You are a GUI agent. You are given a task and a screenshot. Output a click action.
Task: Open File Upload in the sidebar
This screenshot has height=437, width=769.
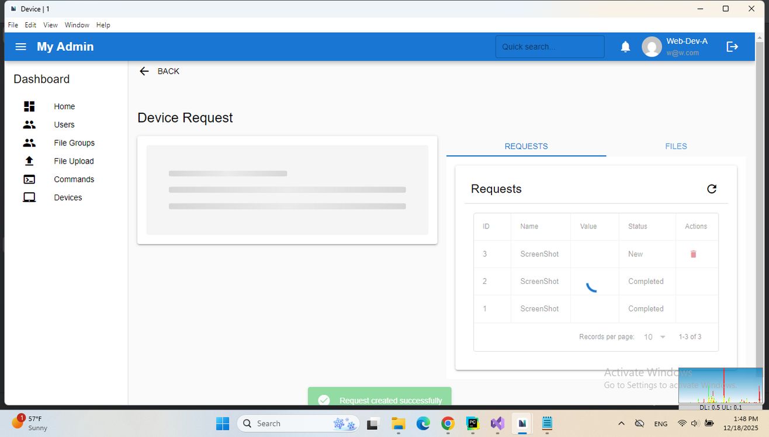click(x=74, y=161)
